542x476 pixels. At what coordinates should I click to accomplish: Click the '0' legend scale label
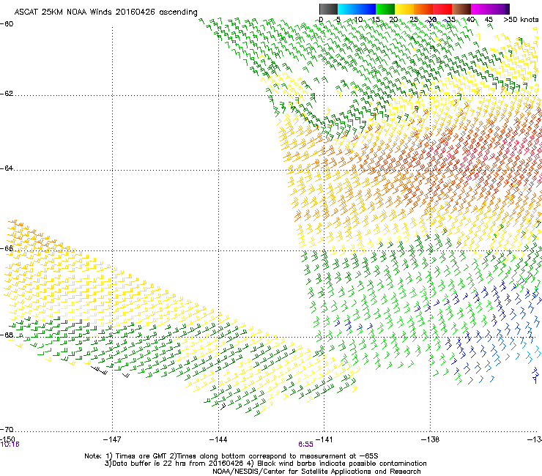tap(321, 20)
